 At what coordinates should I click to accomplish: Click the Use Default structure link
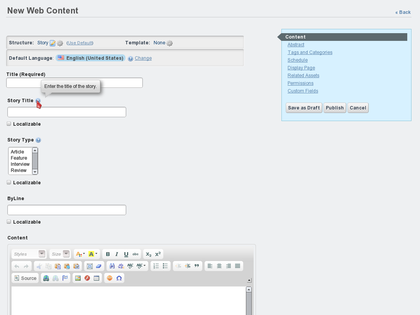(x=80, y=43)
